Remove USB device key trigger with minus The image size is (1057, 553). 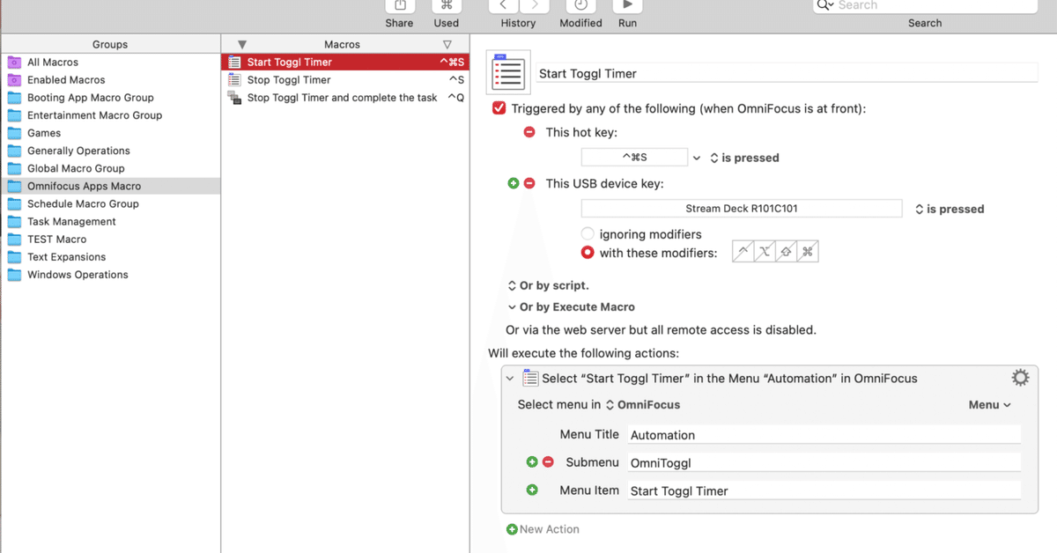tap(529, 183)
